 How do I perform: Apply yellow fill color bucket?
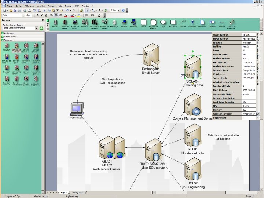(78, 15)
